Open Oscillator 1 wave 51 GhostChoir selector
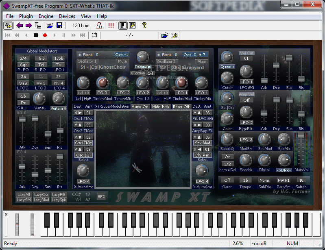The width and height of the screenshot is (325, 250). [103, 67]
